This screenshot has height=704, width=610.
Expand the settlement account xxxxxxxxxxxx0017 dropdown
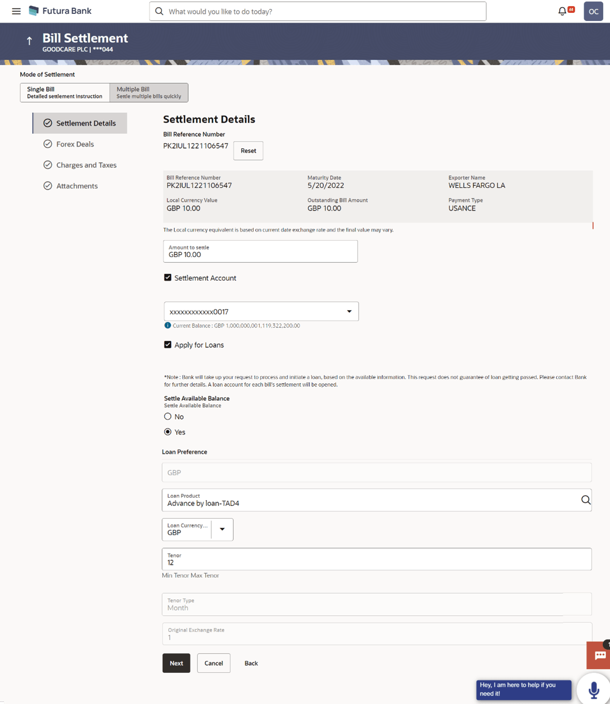[x=349, y=311]
